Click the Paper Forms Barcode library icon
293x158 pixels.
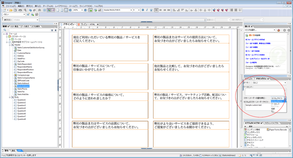pyautogui.click(x=268, y=129)
